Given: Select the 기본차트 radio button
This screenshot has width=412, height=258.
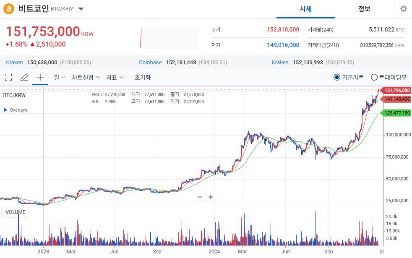Looking at the screenshot, I should click(x=336, y=77).
